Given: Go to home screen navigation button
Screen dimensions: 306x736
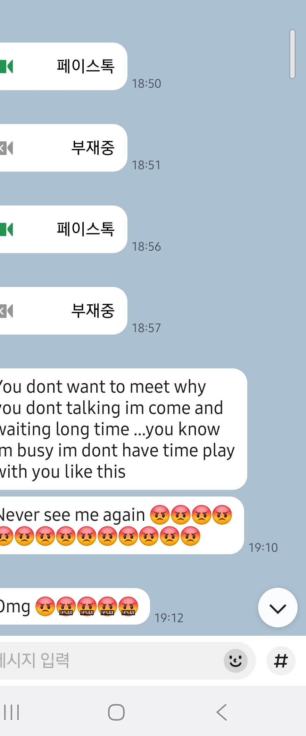Looking at the screenshot, I should pos(116,712).
